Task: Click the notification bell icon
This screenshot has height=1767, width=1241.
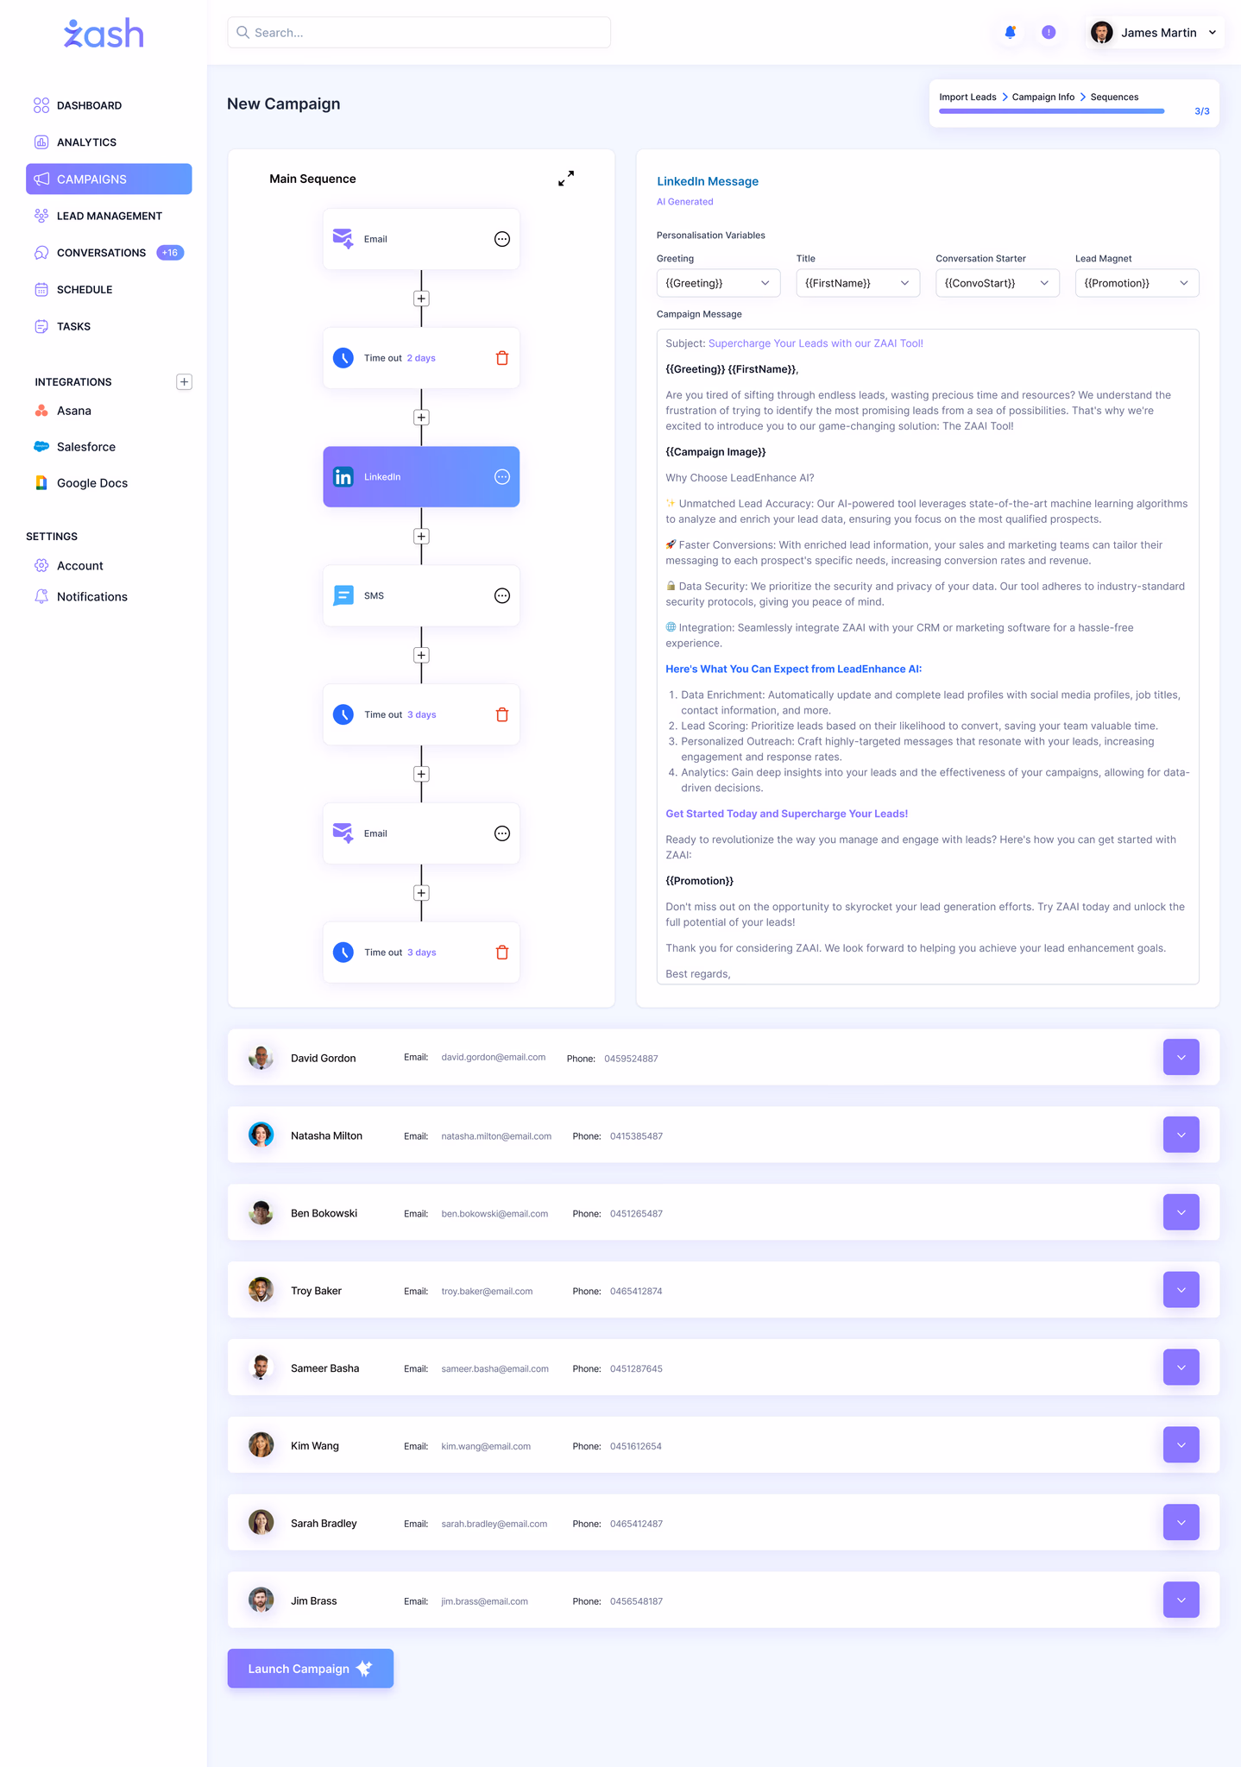Action: [x=1010, y=33]
